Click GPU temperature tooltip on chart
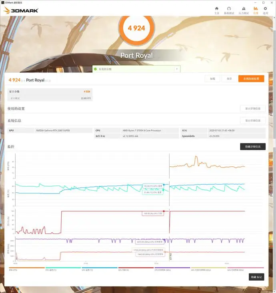The height and width of the screenshot is (293, 276). (x=153, y=186)
